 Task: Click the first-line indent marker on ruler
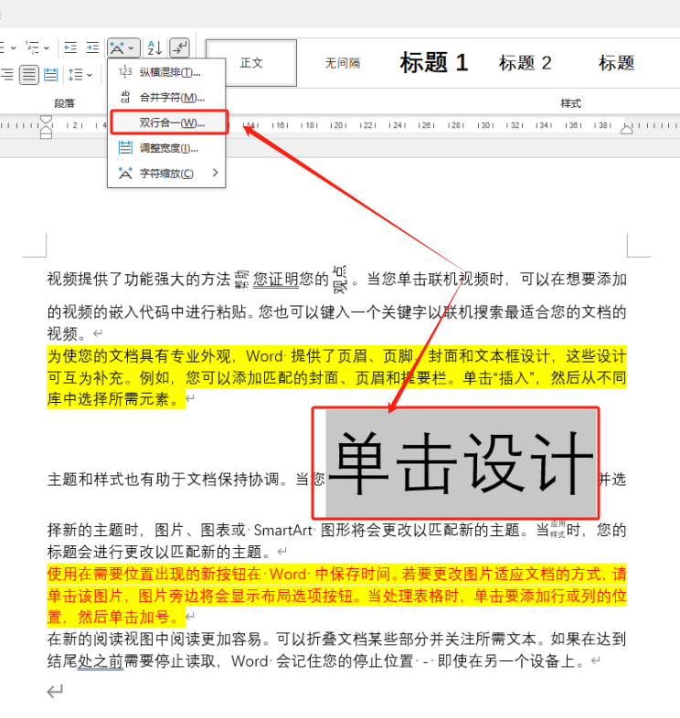tap(46, 121)
